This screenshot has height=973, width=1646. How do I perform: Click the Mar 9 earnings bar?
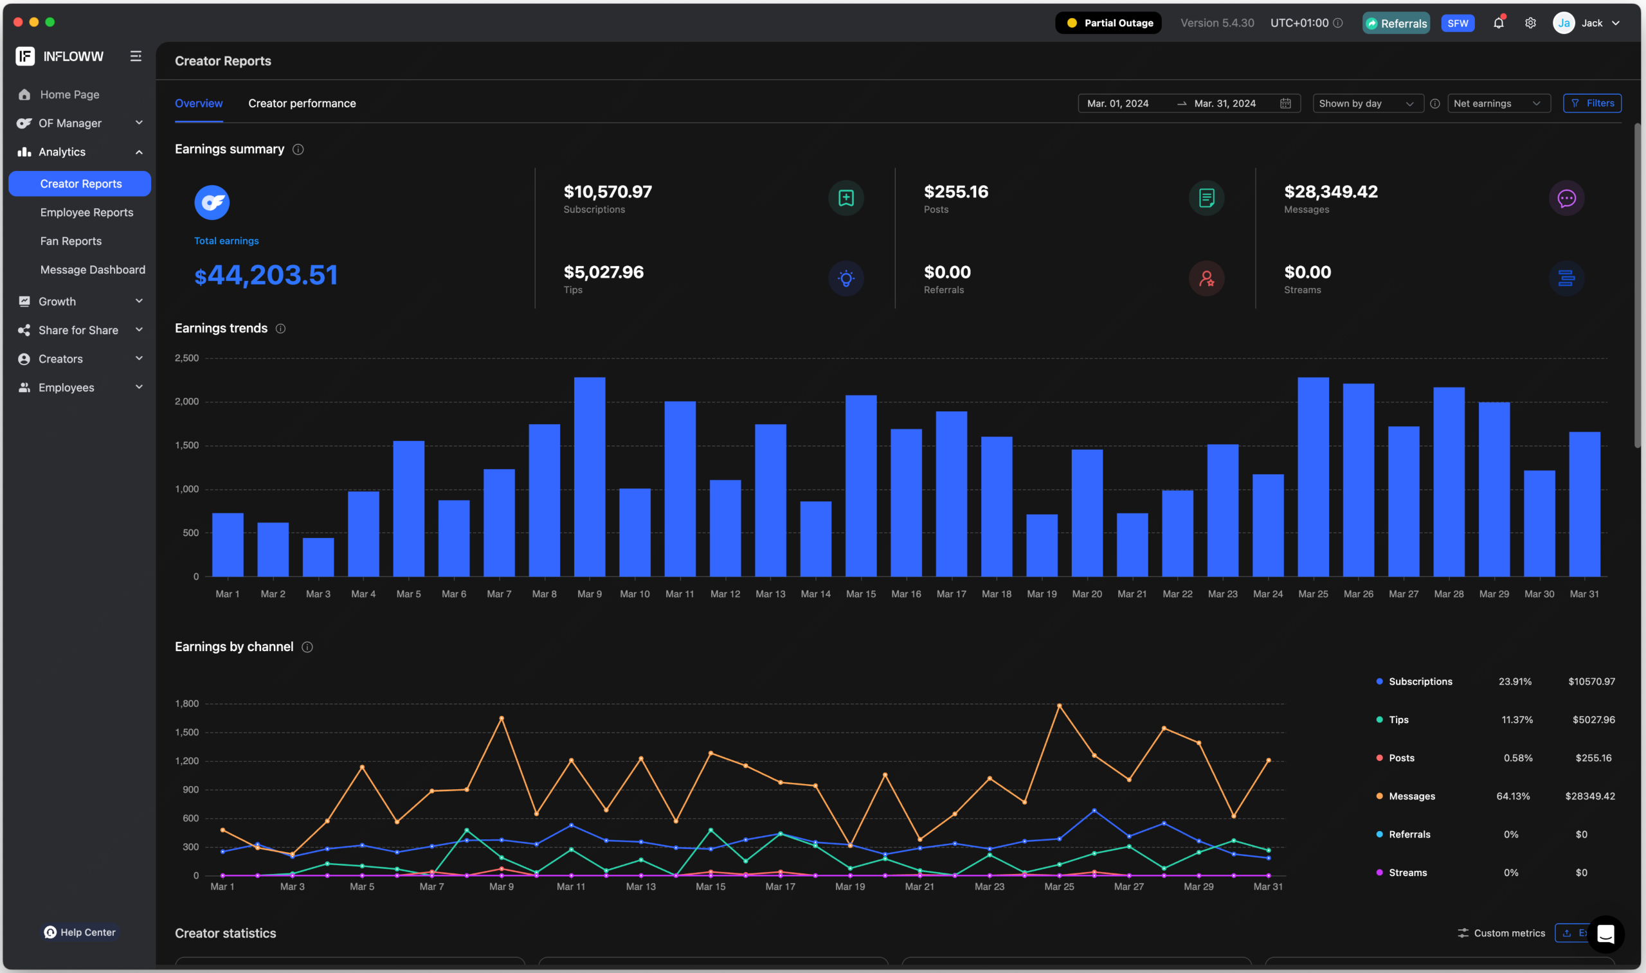click(x=589, y=478)
